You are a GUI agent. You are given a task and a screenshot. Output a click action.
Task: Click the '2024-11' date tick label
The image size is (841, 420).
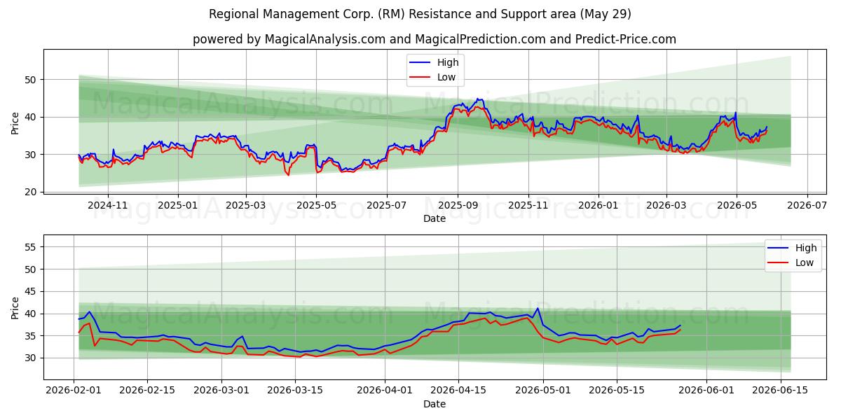pyautogui.click(x=107, y=206)
